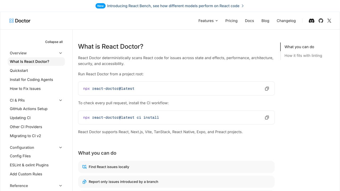This screenshot has width=340, height=191.
Task: Open the Changelog nav item
Action: click(286, 21)
